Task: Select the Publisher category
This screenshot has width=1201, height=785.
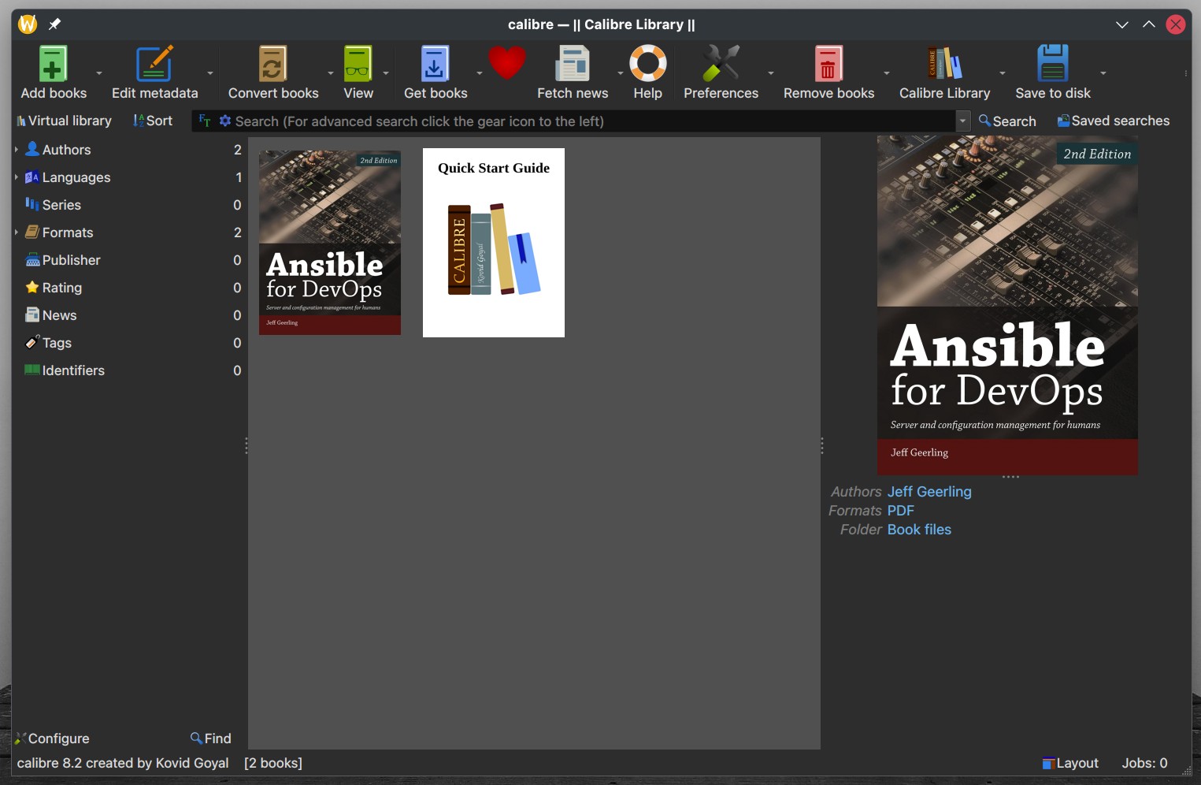Action: click(71, 260)
